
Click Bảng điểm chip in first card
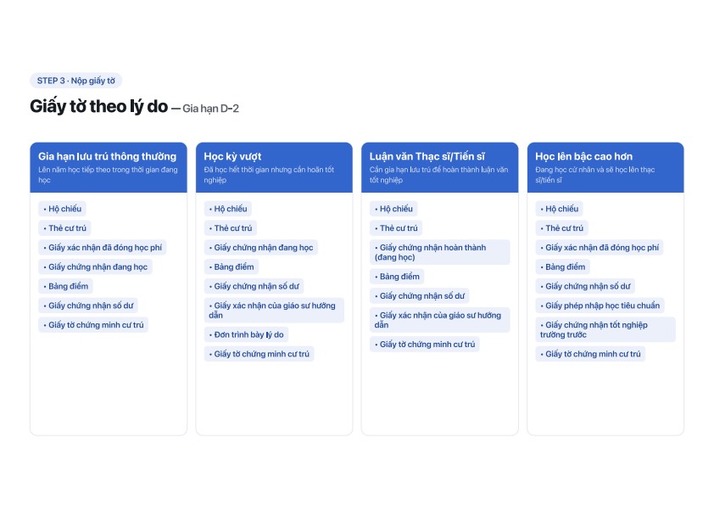66,286
